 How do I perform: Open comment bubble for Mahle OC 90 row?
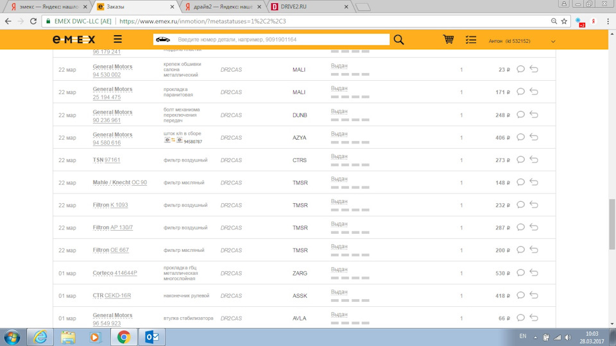click(x=520, y=182)
